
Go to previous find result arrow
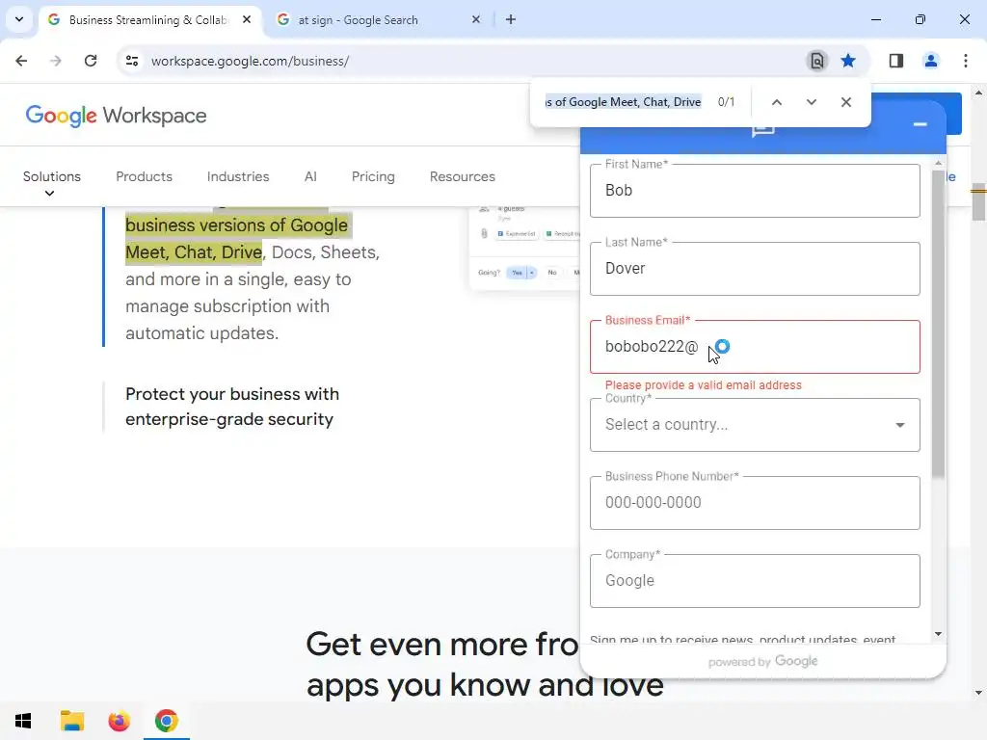click(x=777, y=102)
